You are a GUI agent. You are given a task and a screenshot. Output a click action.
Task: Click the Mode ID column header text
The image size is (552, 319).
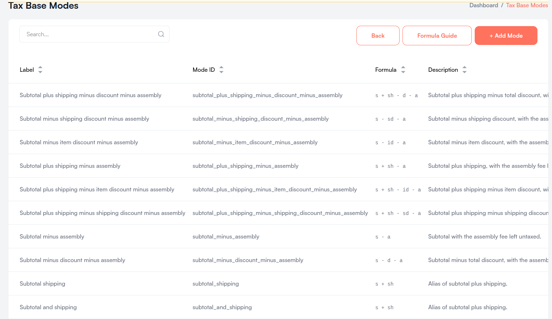coord(204,70)
